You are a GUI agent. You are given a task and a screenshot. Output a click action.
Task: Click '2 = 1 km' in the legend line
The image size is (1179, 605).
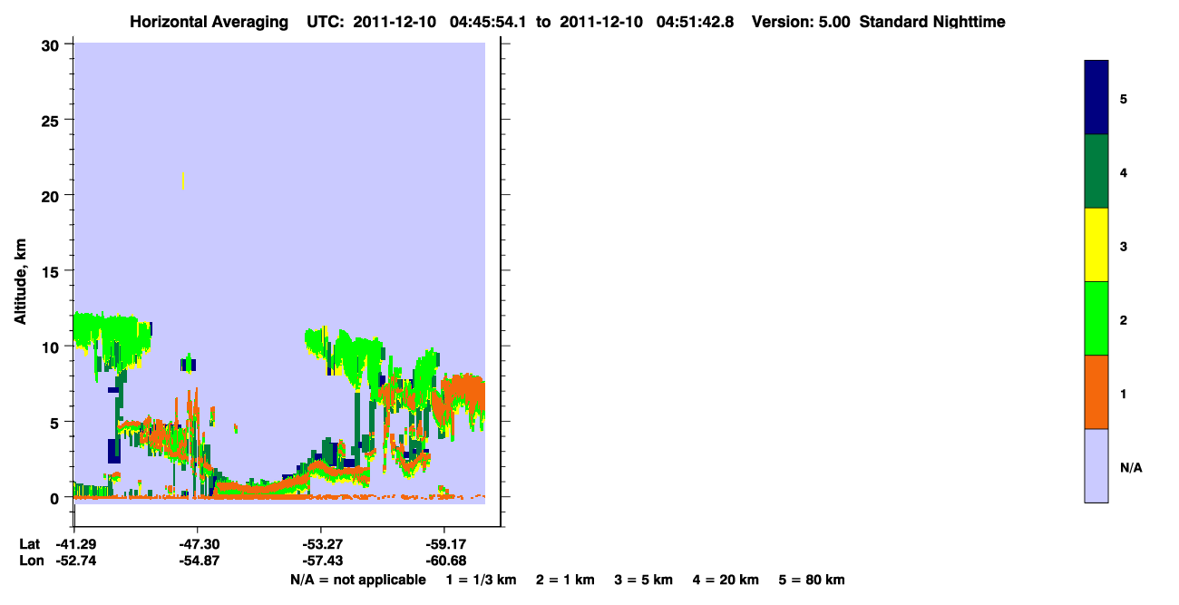click(x=565, y=580)
